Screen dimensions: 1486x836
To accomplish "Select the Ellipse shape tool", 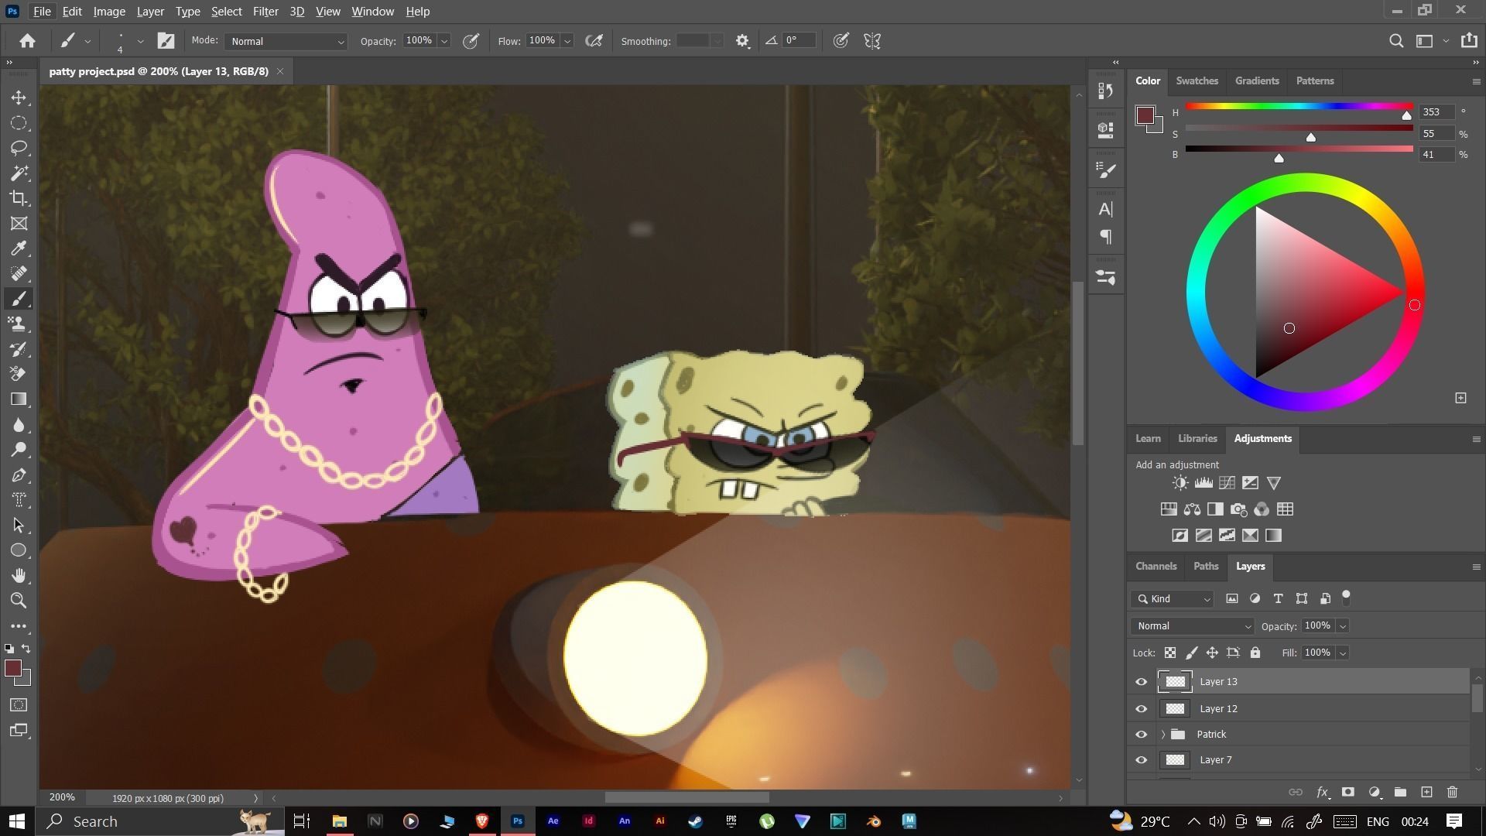I will pos(19,550).
